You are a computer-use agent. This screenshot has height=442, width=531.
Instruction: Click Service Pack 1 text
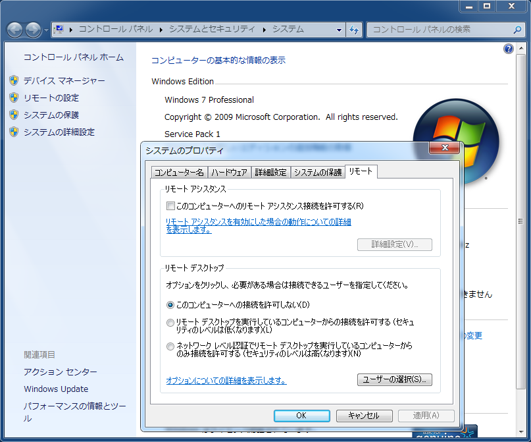point(192,134)
